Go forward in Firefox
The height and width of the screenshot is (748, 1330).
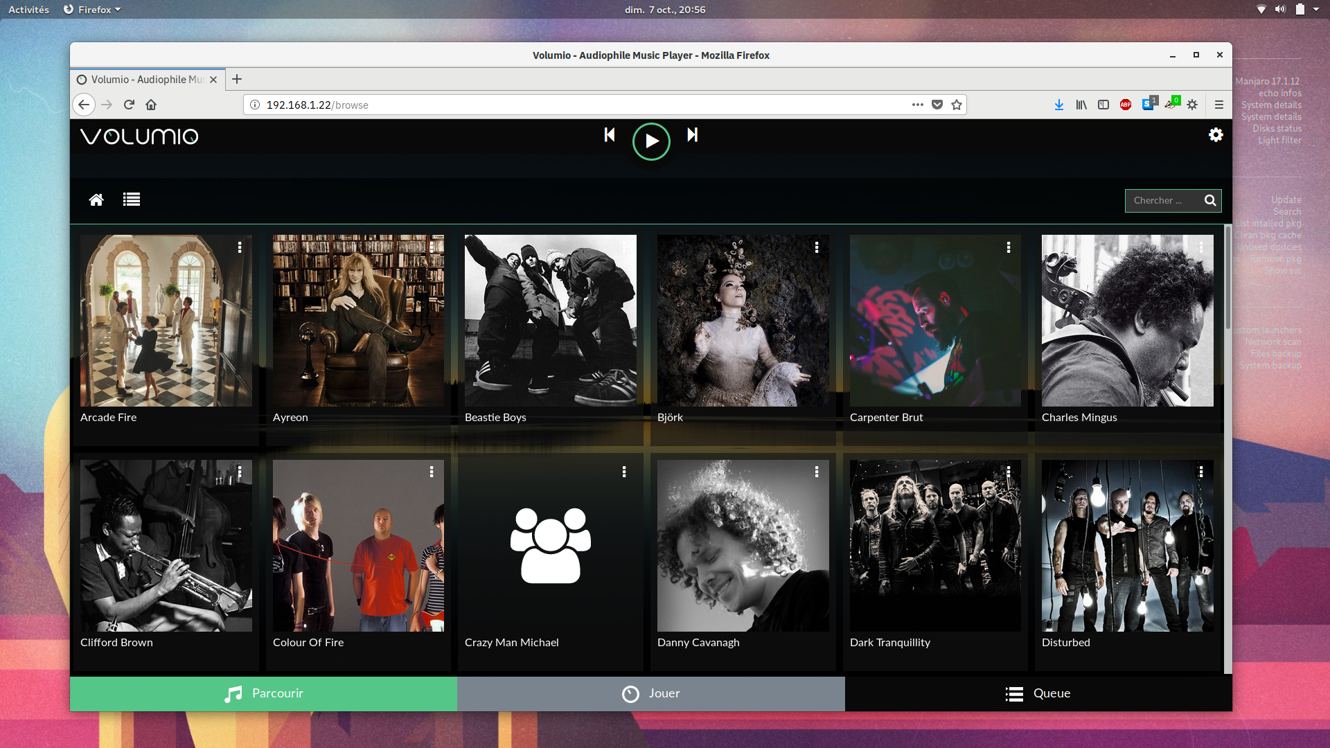tap(107, 105)
